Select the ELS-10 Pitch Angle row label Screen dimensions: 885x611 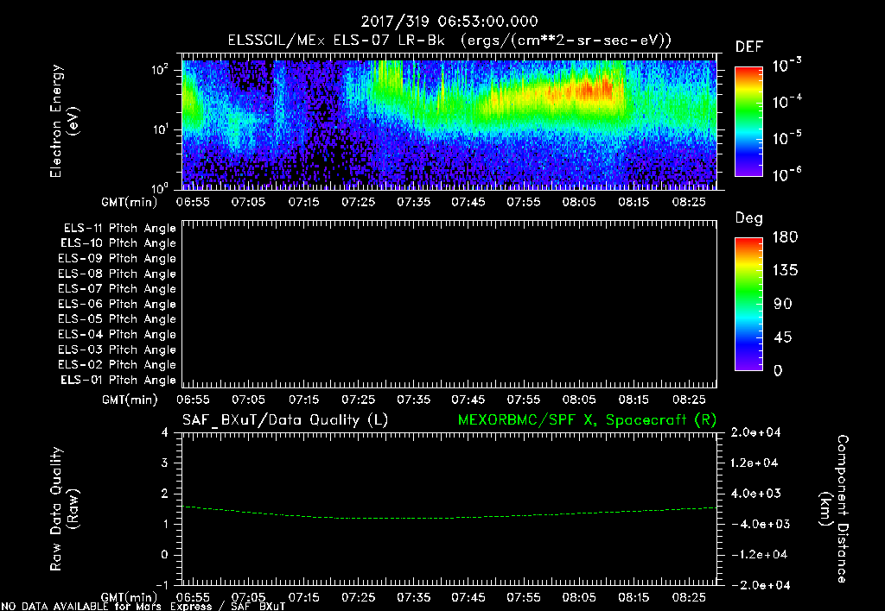(x=118, y=243)
